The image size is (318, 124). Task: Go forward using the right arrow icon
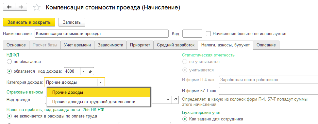click(21, 7)
